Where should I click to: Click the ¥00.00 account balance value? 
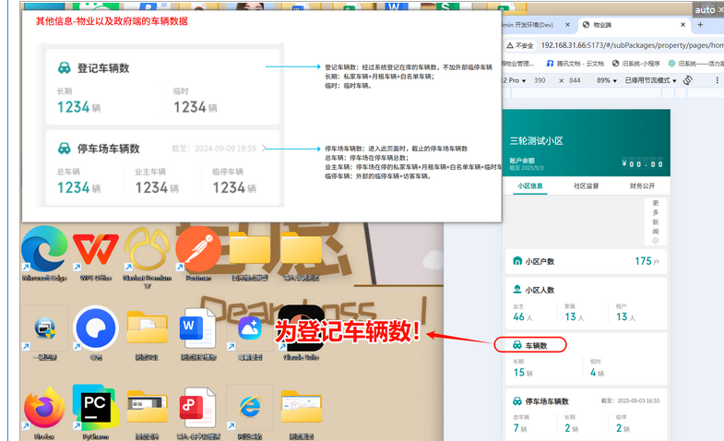pos(642,164)
